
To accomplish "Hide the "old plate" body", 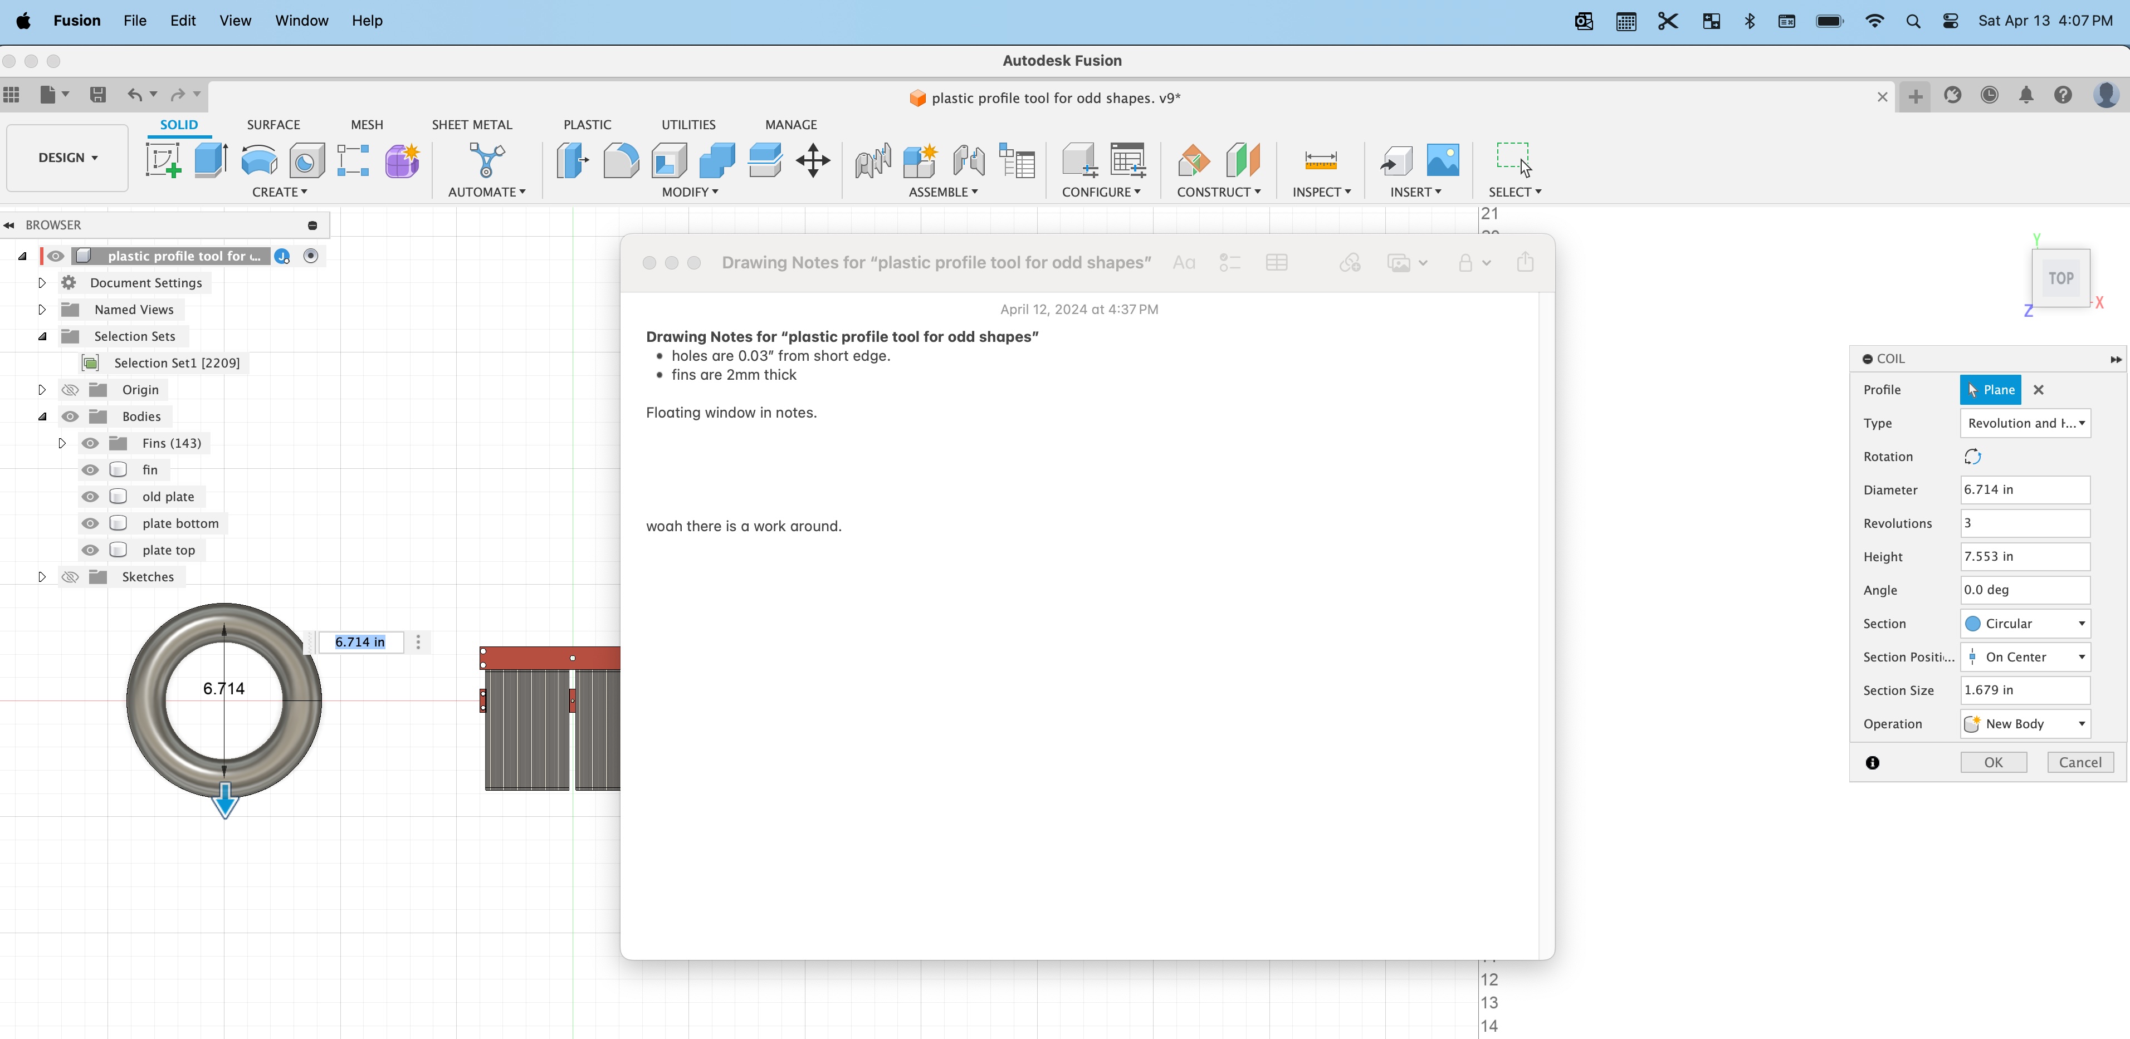I will pyautogui.click(x=89, y=496).
